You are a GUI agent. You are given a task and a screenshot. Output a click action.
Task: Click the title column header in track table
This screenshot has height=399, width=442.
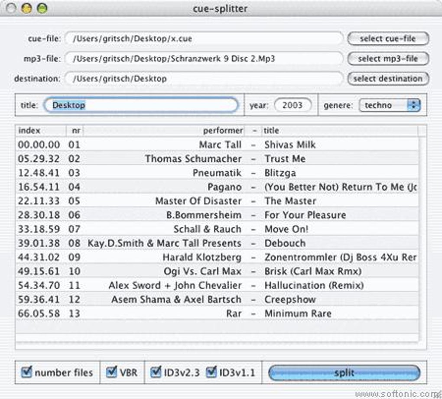tap(340, 131)
